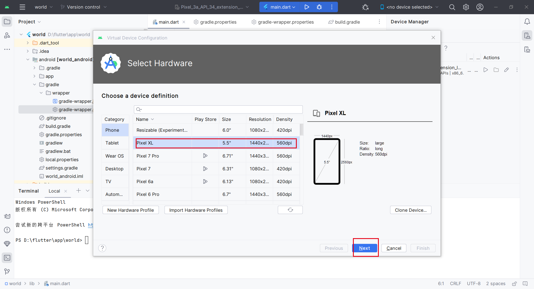
Task: Click Import Hardware Profiles button
Action: 196,210
